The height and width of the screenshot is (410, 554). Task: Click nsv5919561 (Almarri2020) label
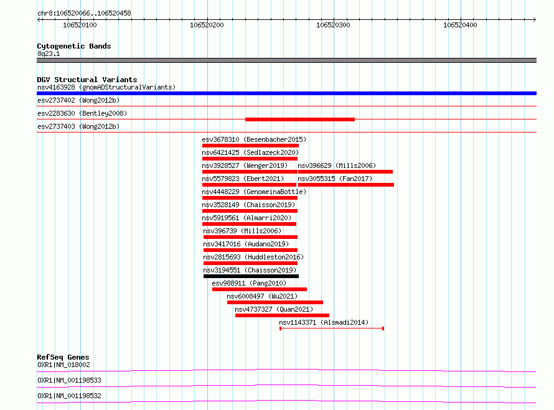(x=246, y=218)
